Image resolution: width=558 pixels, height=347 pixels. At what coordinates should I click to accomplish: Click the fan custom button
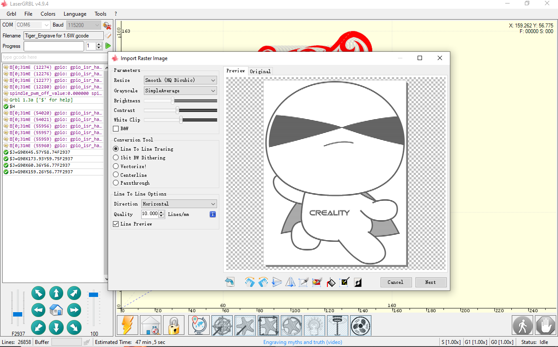[x=361, y=325]
